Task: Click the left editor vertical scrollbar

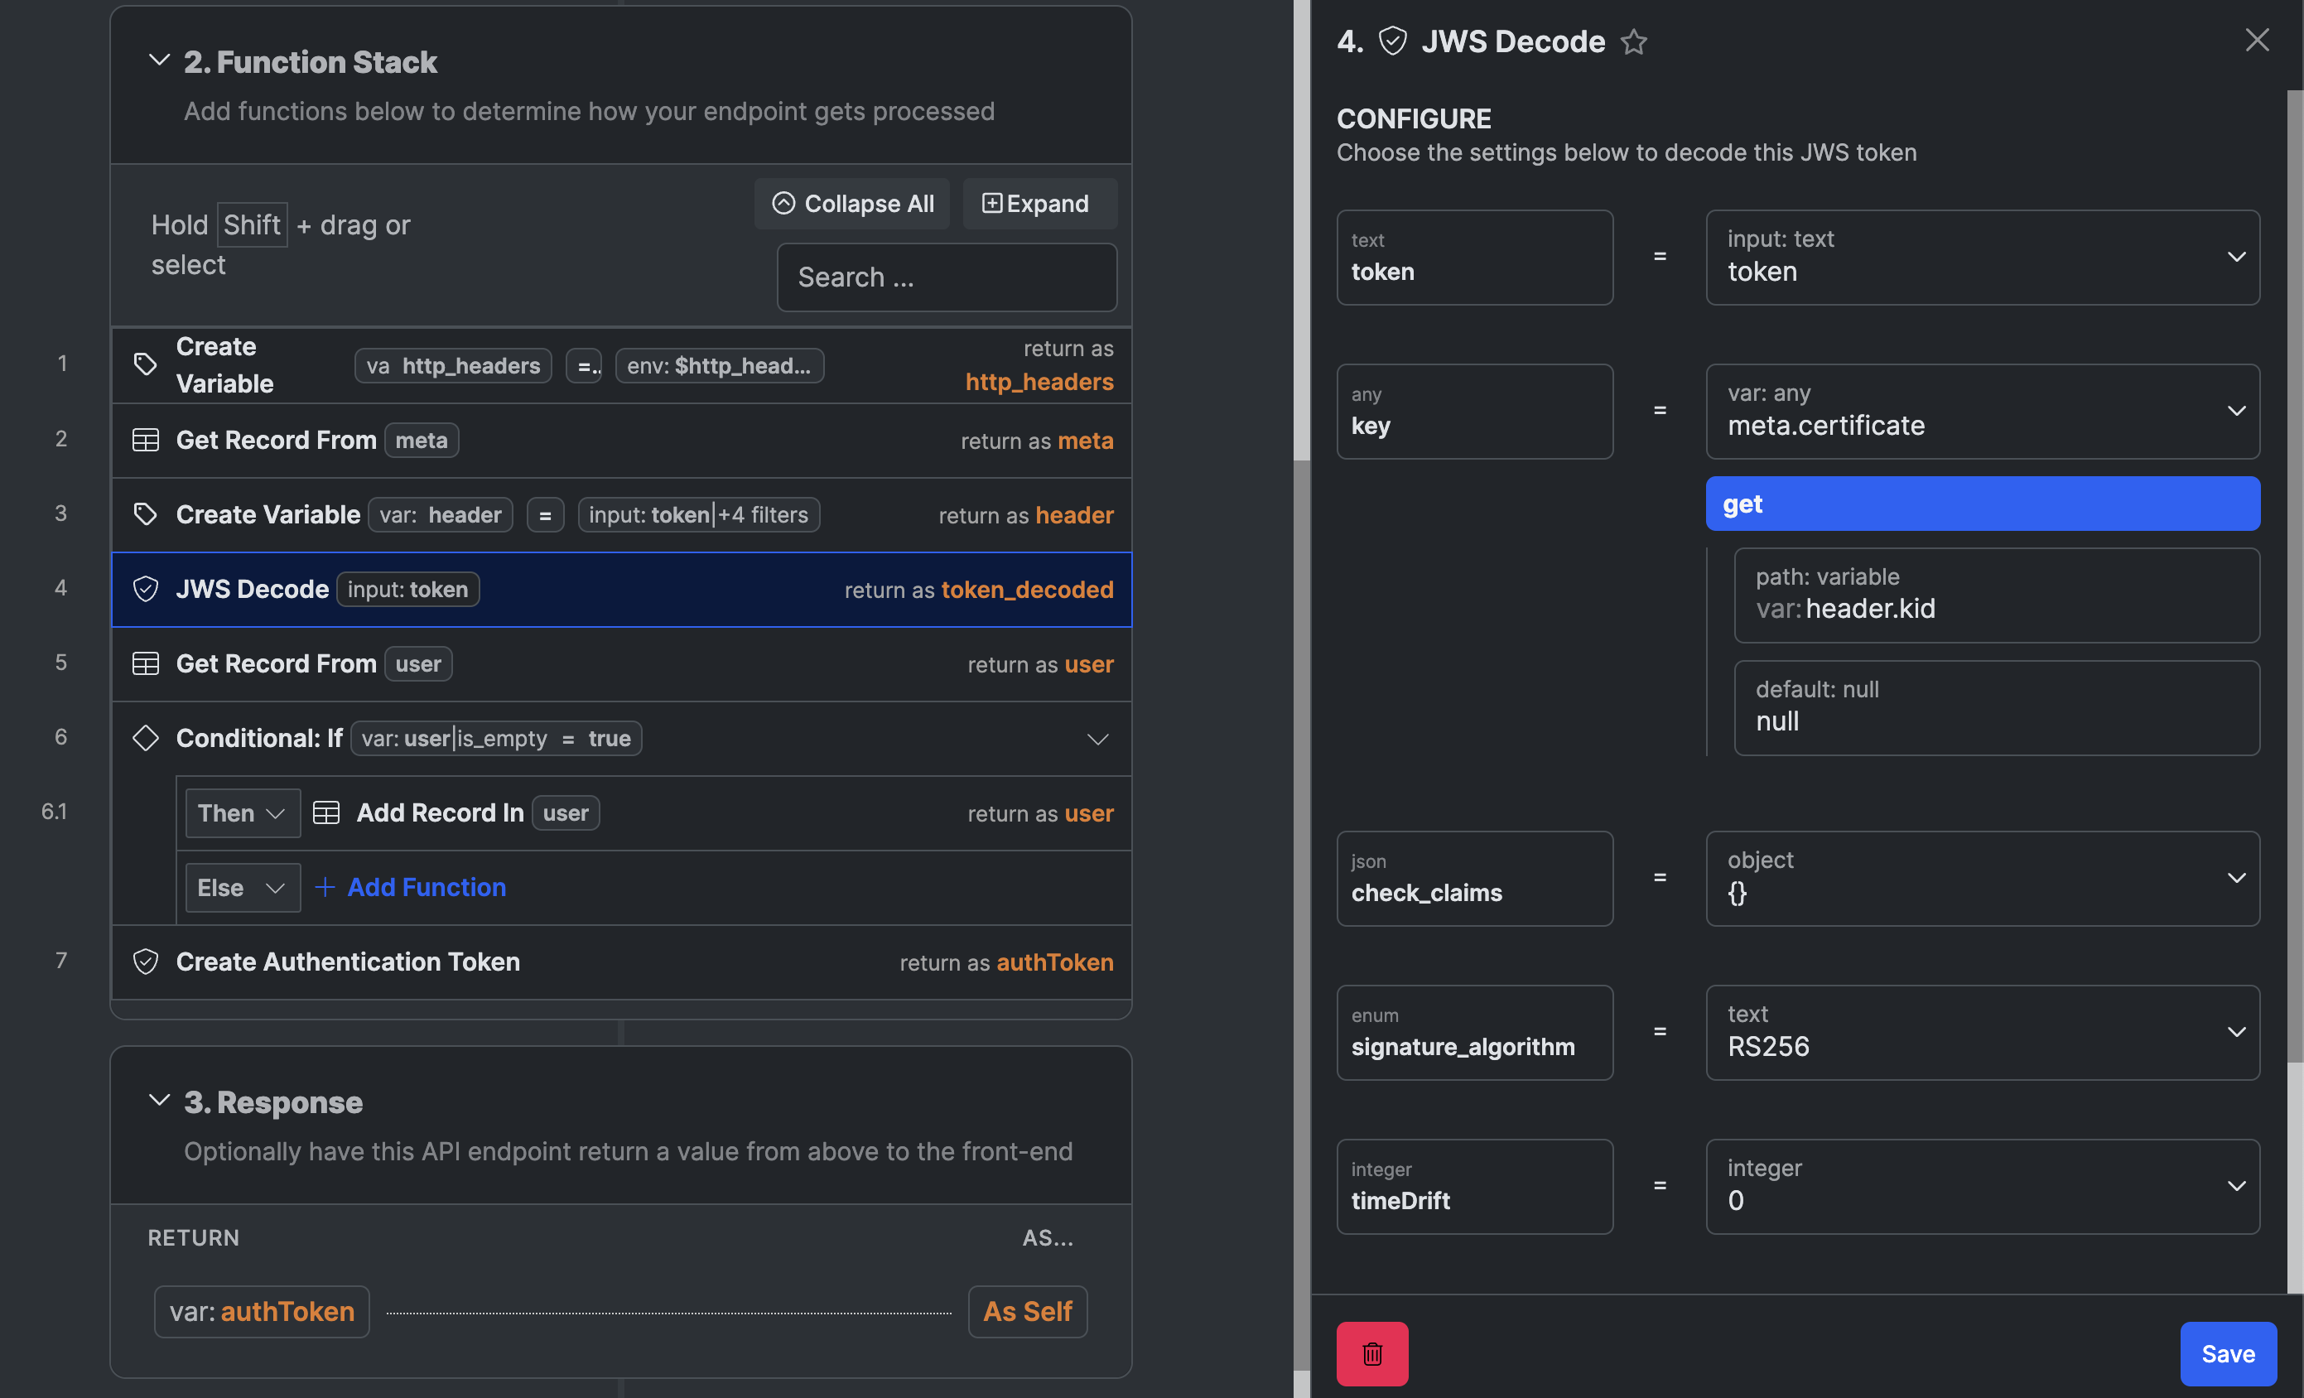Action: (1302, 917)
